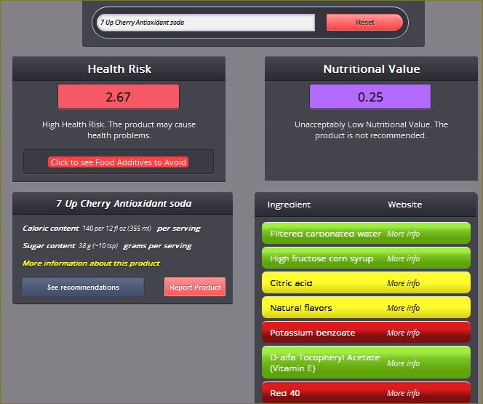Click the Caloric content label
This screenshot has width=483, height=404.
[50, 229]
